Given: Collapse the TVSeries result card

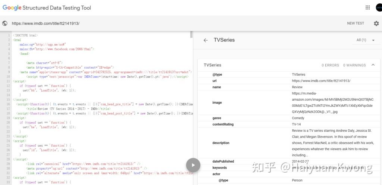Looking at the screenshot, I should click(373, 65).
